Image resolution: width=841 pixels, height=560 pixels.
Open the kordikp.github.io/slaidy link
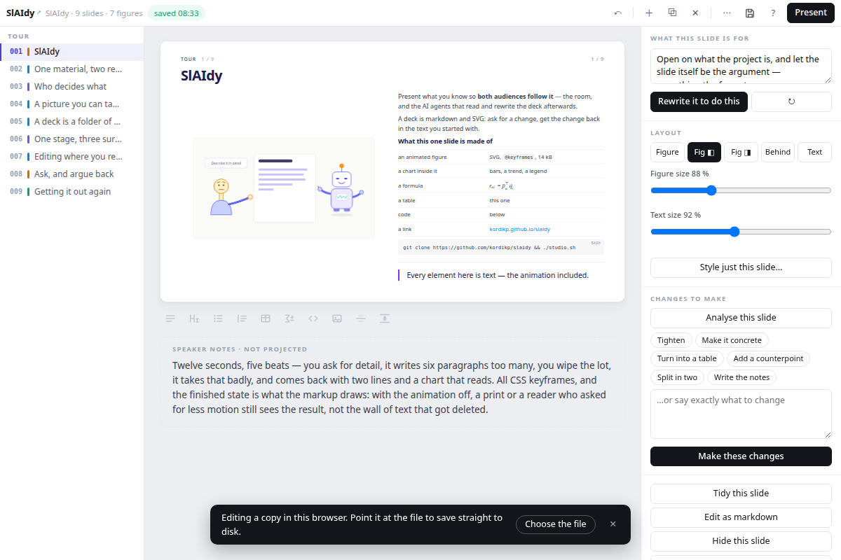click(x=520, y=229)
